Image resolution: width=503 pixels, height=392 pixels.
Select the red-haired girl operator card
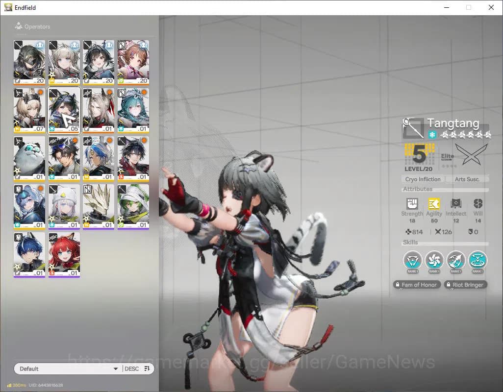pyautogui.click(x=64, y=254)
